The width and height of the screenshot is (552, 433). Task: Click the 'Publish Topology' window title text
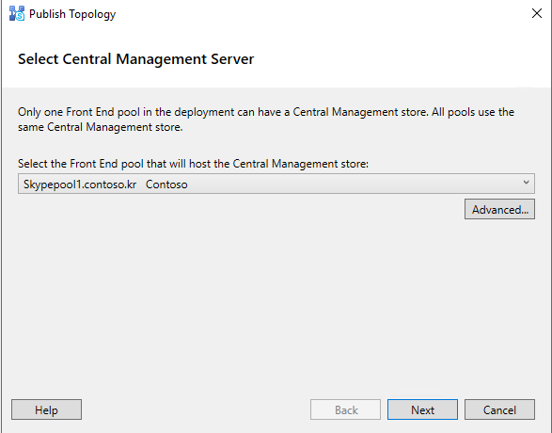tap(72, 14)
